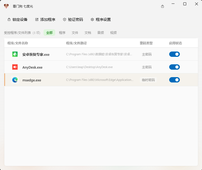Click the 密码类型 column header
Image resolution: width=202 pixels, height=170 pixels.
146,43
